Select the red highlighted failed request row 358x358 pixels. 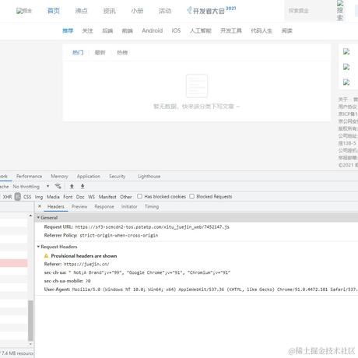[14, 263]
